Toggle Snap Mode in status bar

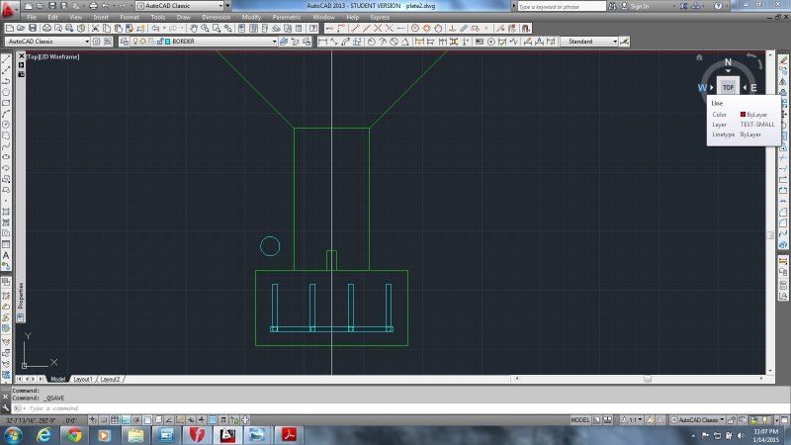tap(104, 419)
